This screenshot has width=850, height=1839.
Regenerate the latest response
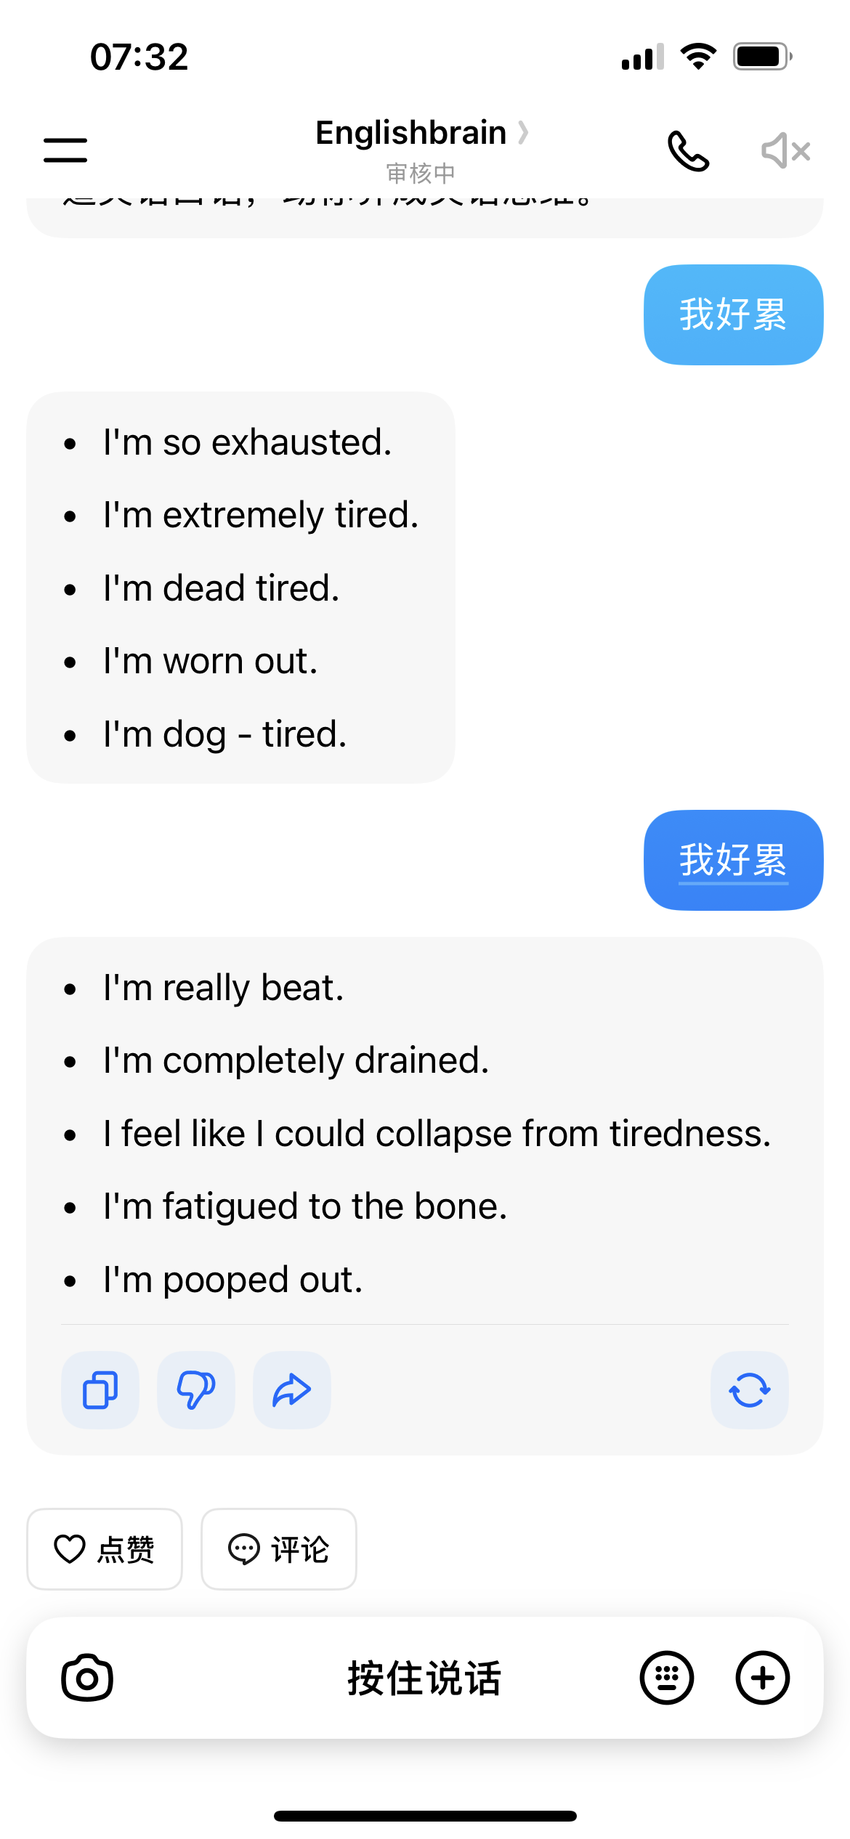[749, 1390]
